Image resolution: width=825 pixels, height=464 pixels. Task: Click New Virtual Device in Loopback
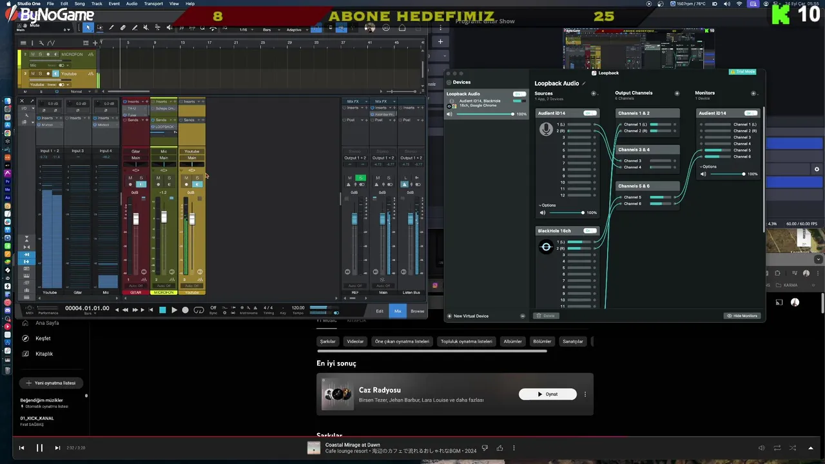coord(468,316)
